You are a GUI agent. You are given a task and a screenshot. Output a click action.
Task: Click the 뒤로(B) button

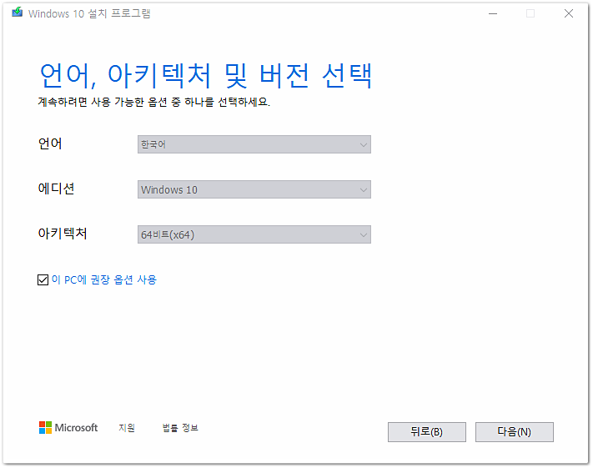[426, 431]
